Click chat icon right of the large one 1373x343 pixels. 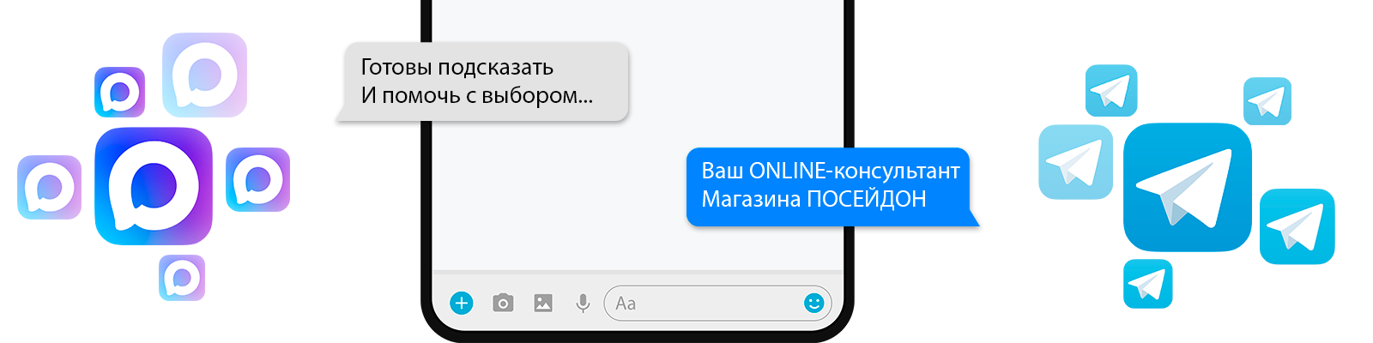click(257, 179)
